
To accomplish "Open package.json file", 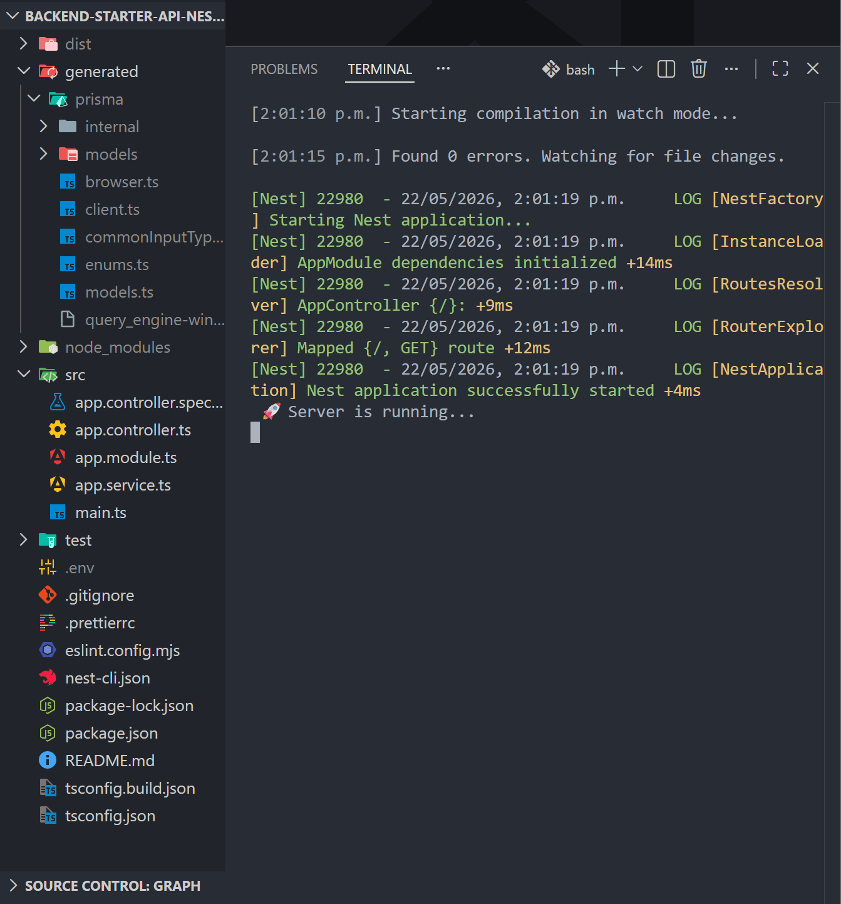I will pyautogui.click(x=113, y=733).
